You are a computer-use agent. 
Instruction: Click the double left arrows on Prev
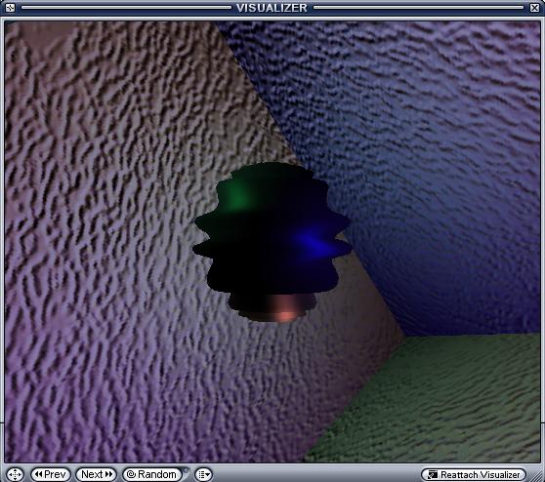39,474
